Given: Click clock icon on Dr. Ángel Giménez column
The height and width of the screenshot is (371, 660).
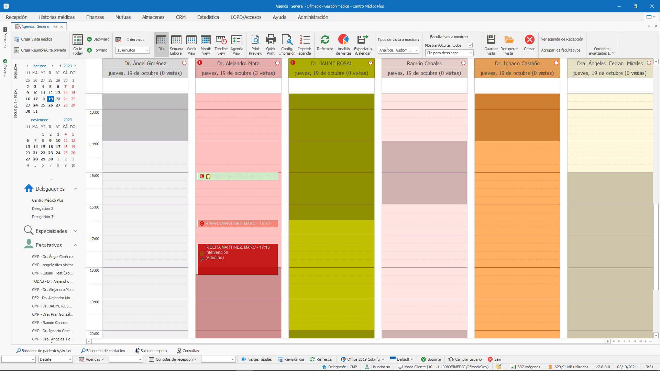Looking at the screenshot, I should pyautogui.click(x=184, y=63).
